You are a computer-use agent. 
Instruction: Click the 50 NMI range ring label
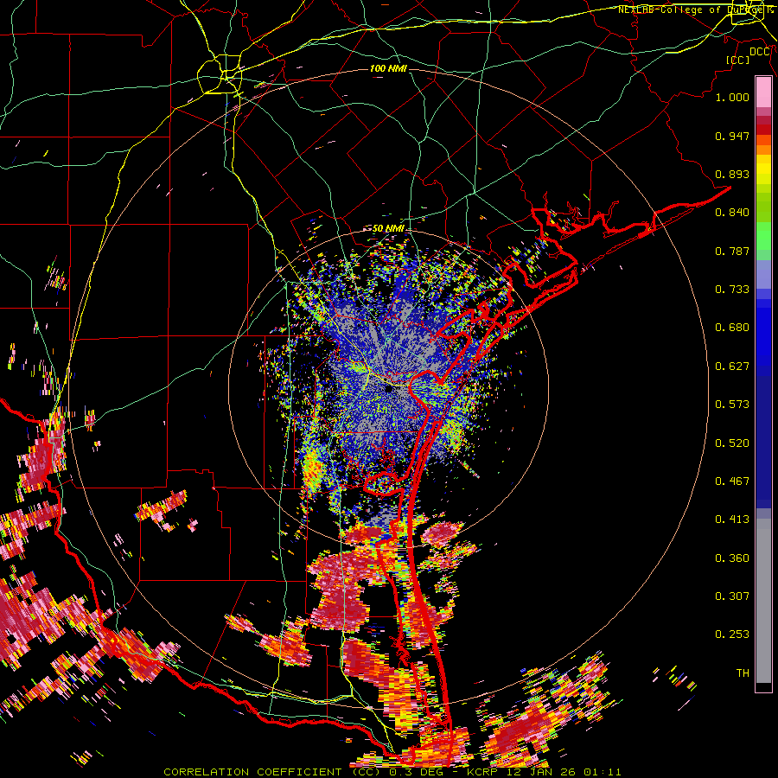(x=388, y=229)
